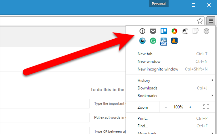Click the black umbrella extension icon

(x=185, y=31)
